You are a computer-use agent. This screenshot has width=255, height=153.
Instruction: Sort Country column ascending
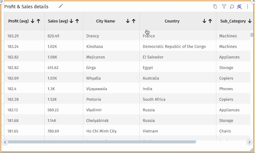click(210, 21)
